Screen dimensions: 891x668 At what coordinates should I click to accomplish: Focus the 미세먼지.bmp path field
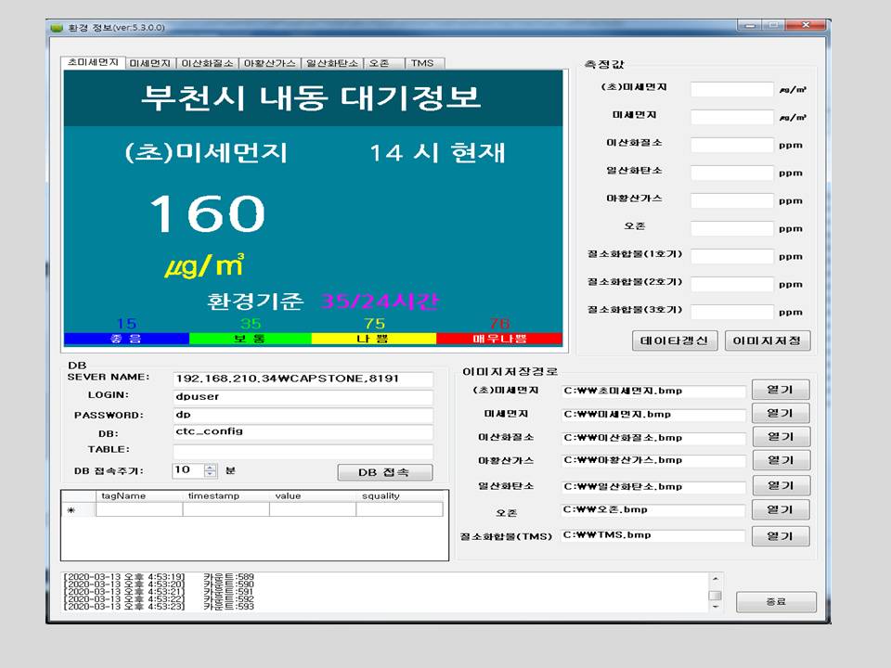[652, 415]
